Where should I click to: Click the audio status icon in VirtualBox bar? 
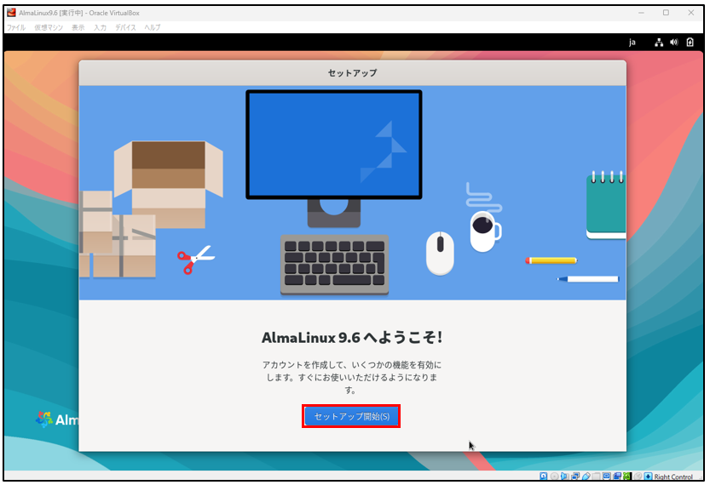coord(564,476)
